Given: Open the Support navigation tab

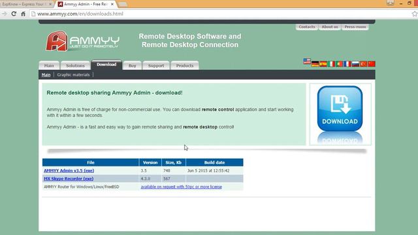Looking at the screenshot, I should point(156,65).
